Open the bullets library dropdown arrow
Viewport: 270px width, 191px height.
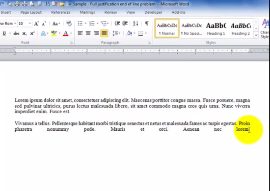[x=85, y=24]
